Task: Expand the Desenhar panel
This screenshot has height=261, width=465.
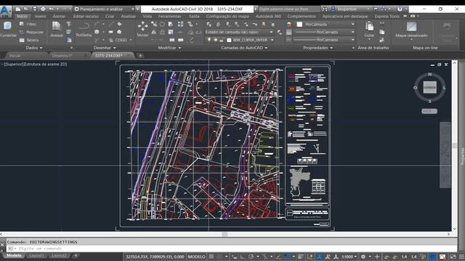Action: click(105, 48)
